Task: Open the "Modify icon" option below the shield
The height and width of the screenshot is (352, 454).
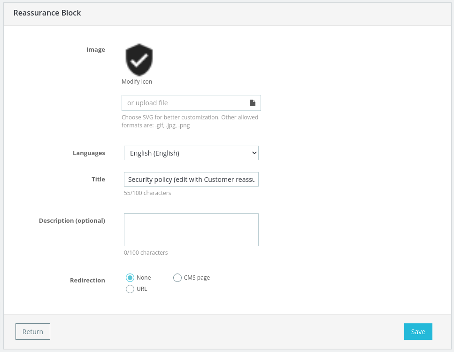Action: (x=137, y=81)
